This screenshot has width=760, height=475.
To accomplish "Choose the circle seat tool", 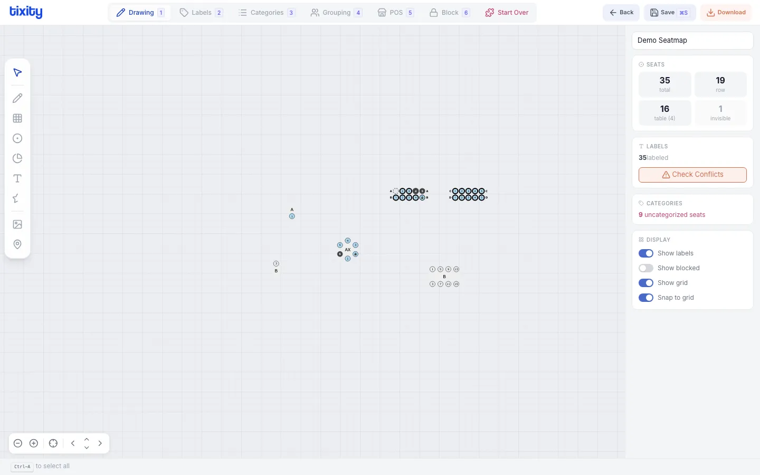I will point(17,138).
